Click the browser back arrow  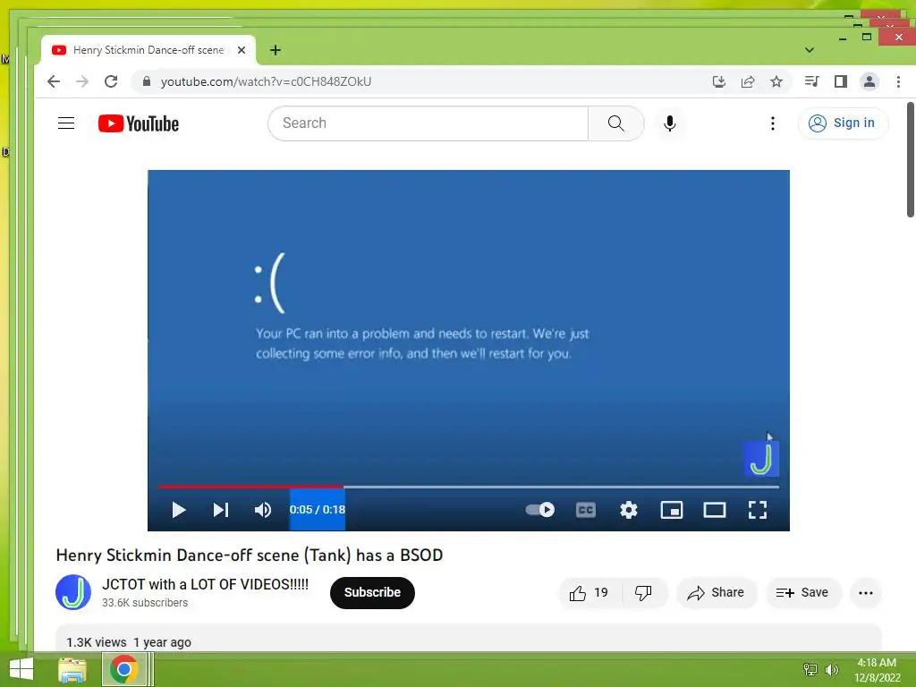[x=54, y=81]
